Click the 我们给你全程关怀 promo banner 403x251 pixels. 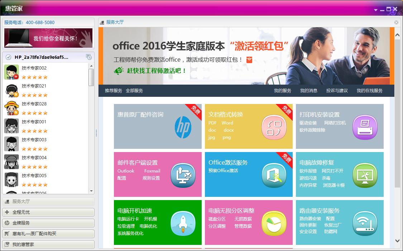(x=48, y=38)
